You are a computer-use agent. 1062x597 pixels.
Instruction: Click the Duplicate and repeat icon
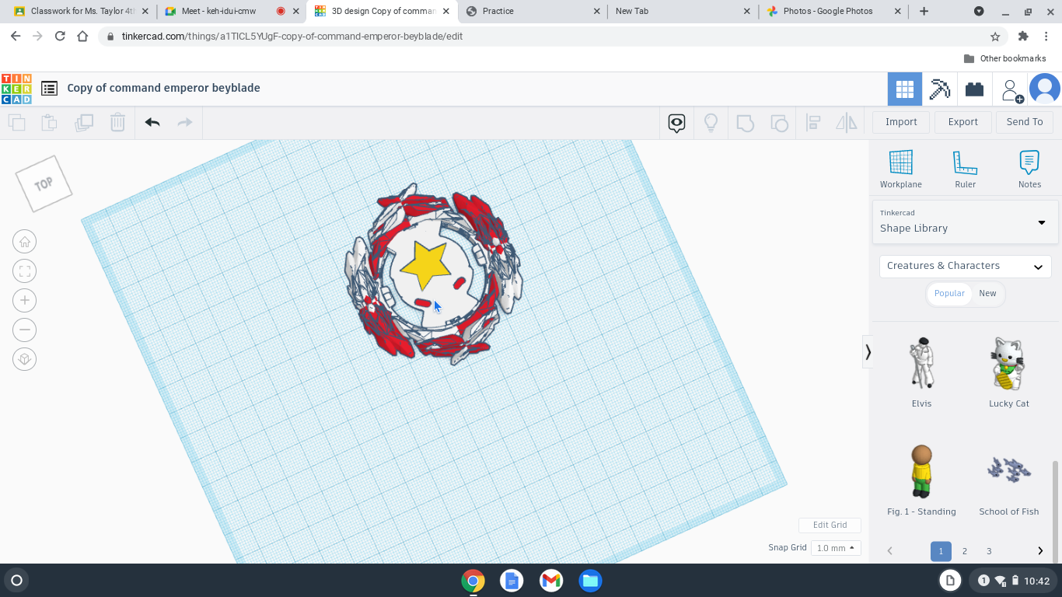click(84, 122)
